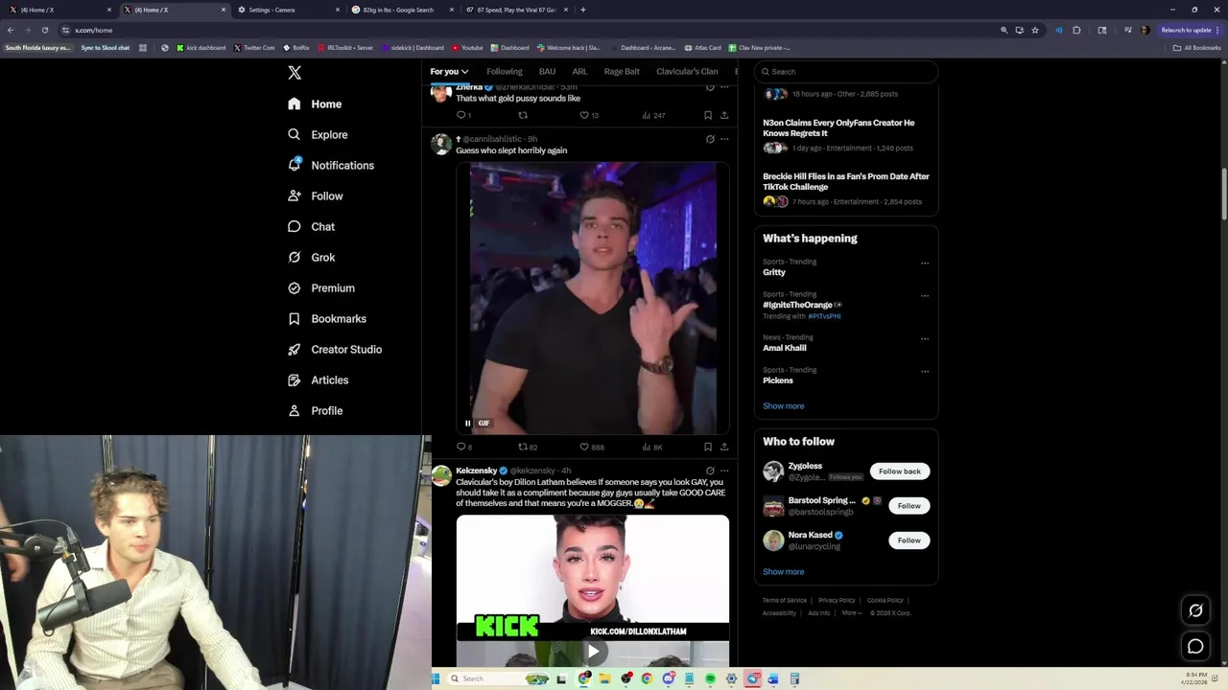Screen dimensions: 1228x690
Task: Follow Nora Kased
Action: click(x=909, y=540)
